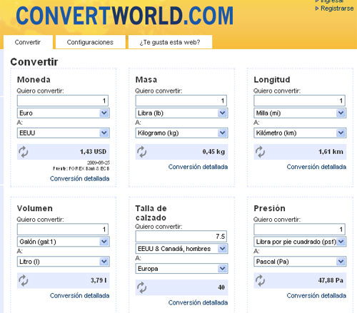Click the 1,61 km result

(x=331, y=152)
